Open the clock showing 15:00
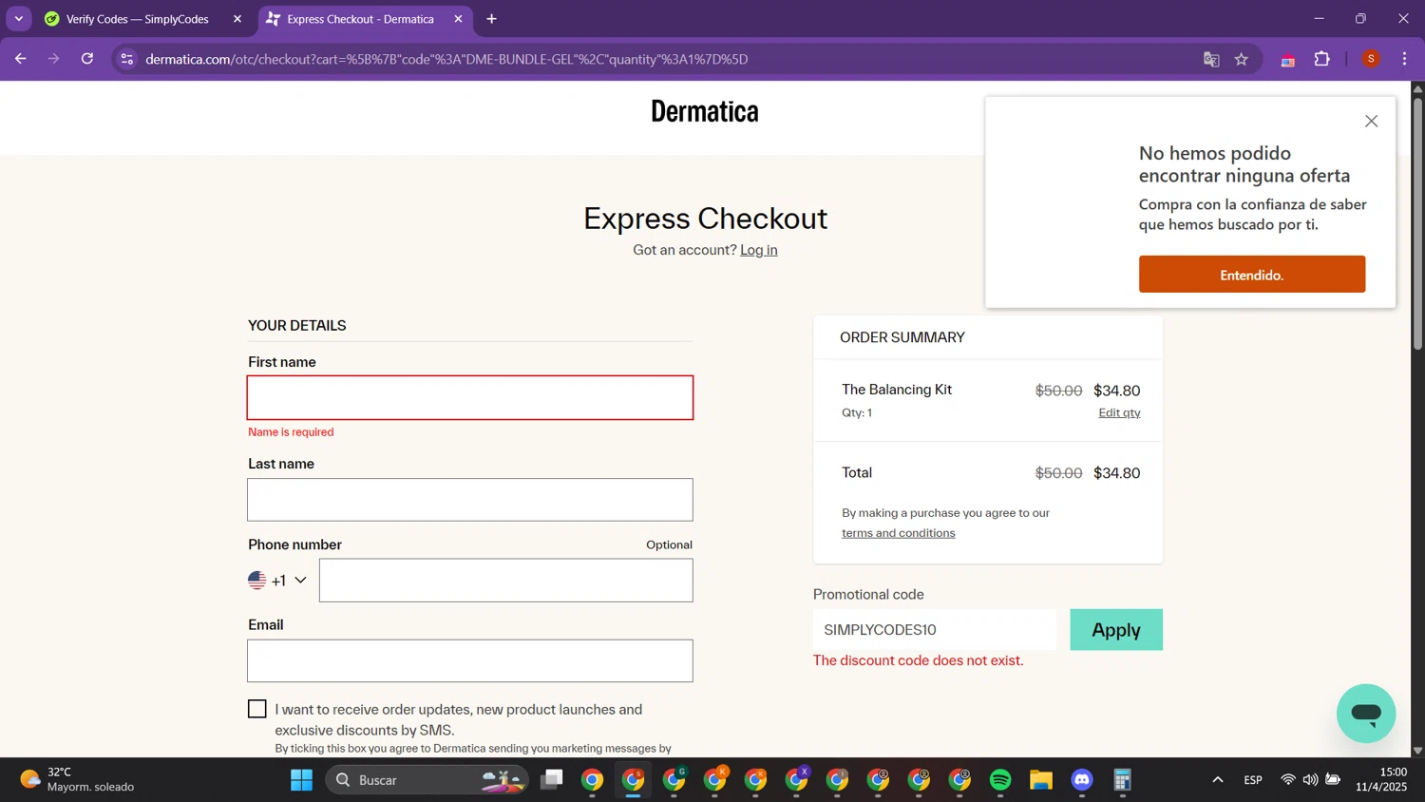The height and width of the screenshot is (802, 1425). pos(1381,780)
